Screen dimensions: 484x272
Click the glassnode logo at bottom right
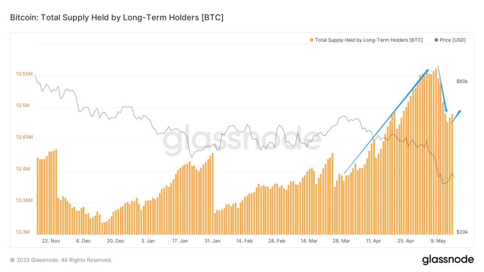448,260
